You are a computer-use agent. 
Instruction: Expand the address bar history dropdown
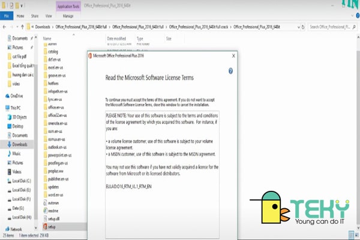[x=298, y=27]
